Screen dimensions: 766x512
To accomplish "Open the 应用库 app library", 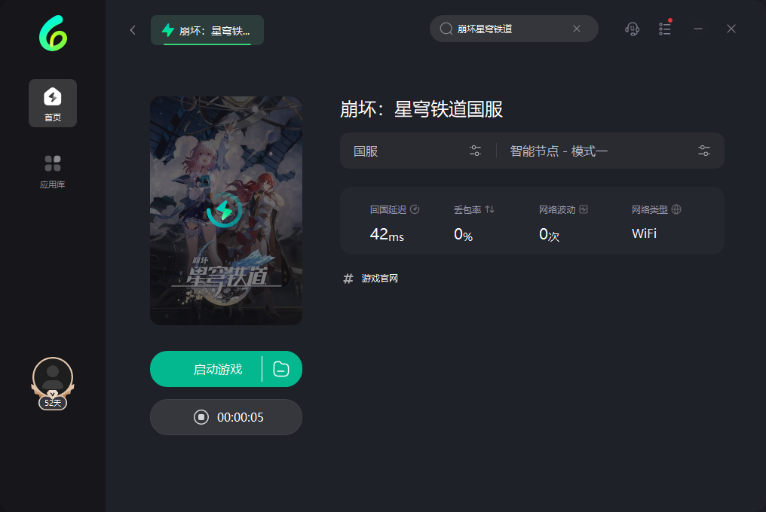I will pyautogui.click(x=53, y=172).
